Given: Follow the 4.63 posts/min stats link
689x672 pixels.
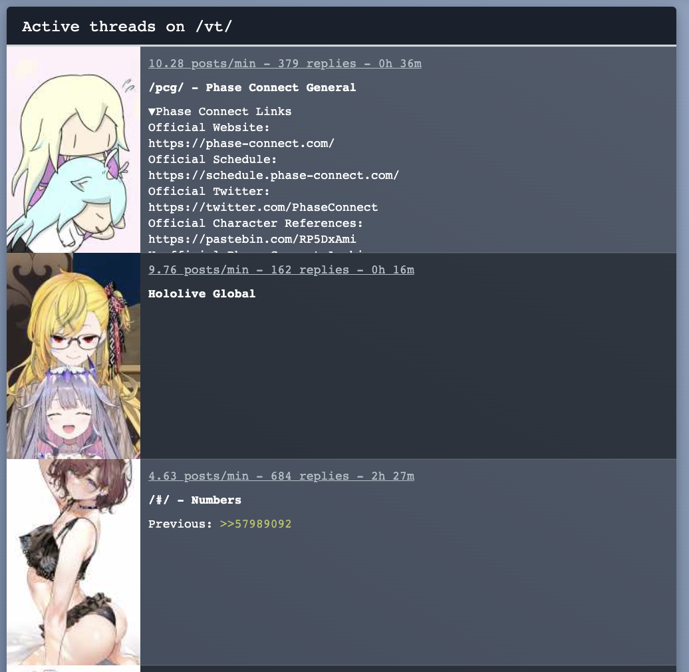Looking at the screenshot, I should 281,476.
